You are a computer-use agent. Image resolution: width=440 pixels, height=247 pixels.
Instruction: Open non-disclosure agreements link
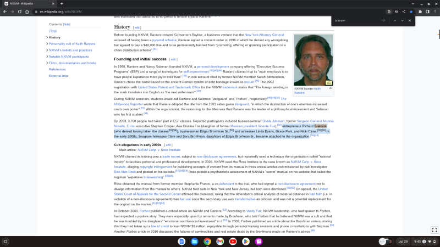click(x=216, y=156)
